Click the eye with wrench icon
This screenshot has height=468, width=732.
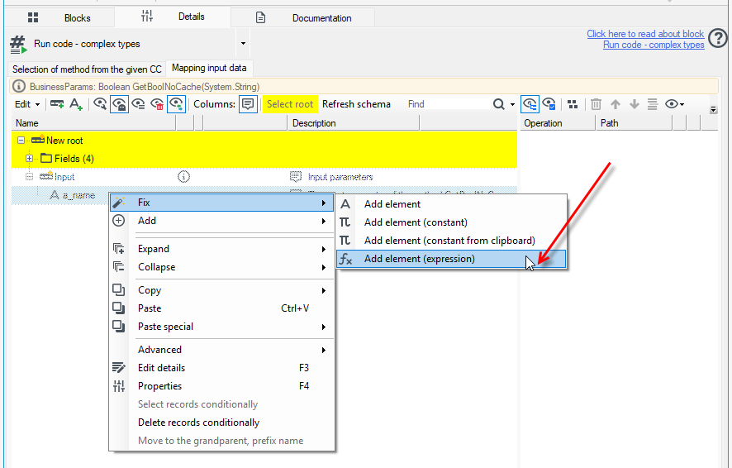coord(100,104)
